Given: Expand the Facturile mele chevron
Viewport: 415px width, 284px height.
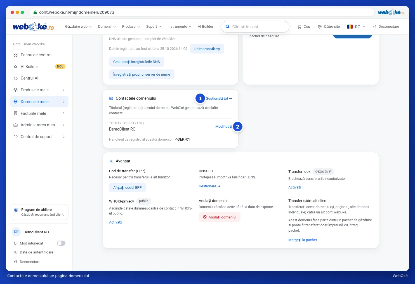Looking at the screenshot, I should (x=64, y=113).
